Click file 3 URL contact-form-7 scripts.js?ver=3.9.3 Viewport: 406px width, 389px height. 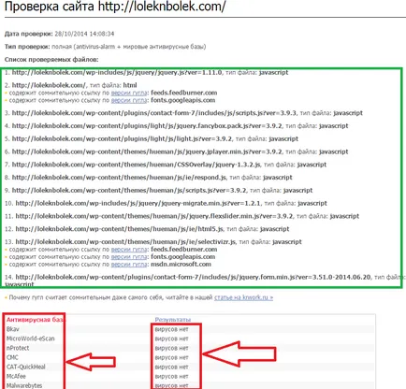point(154,113)
